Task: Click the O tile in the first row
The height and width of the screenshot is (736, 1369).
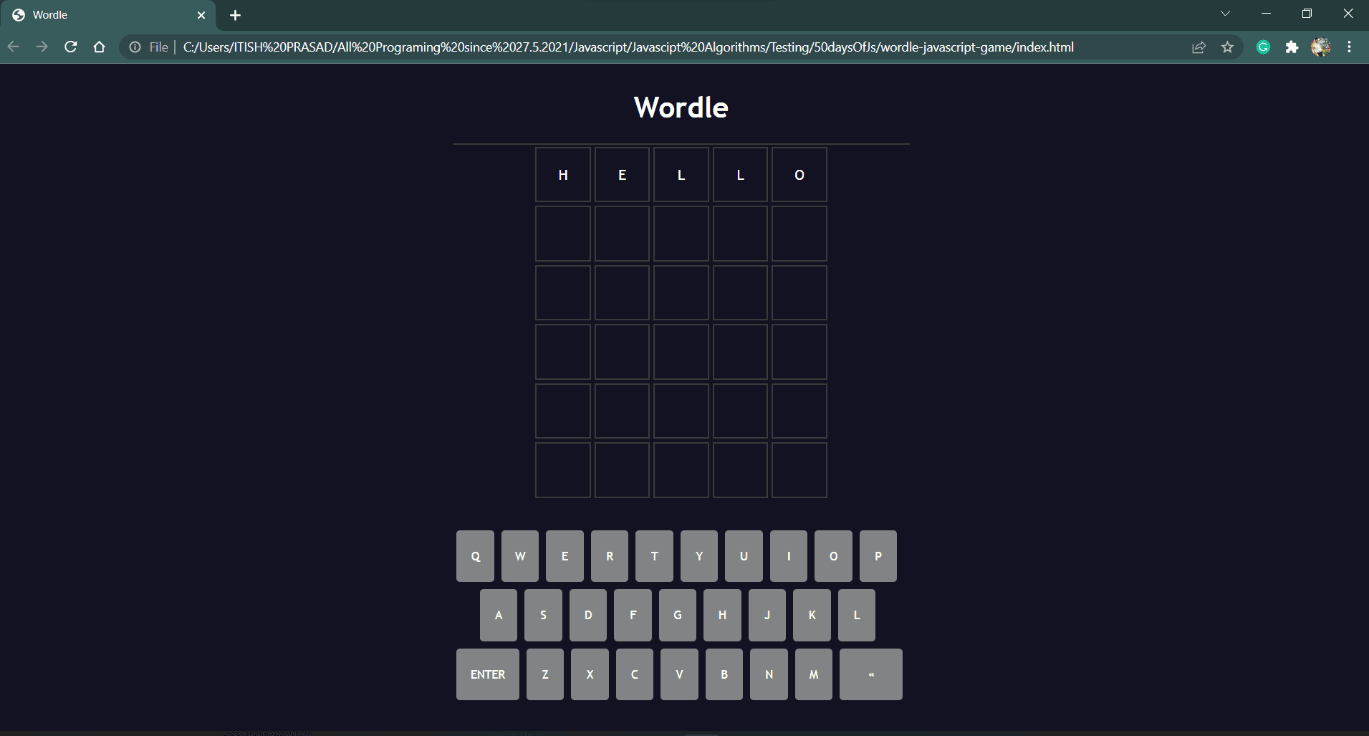Action: [799, 175]
